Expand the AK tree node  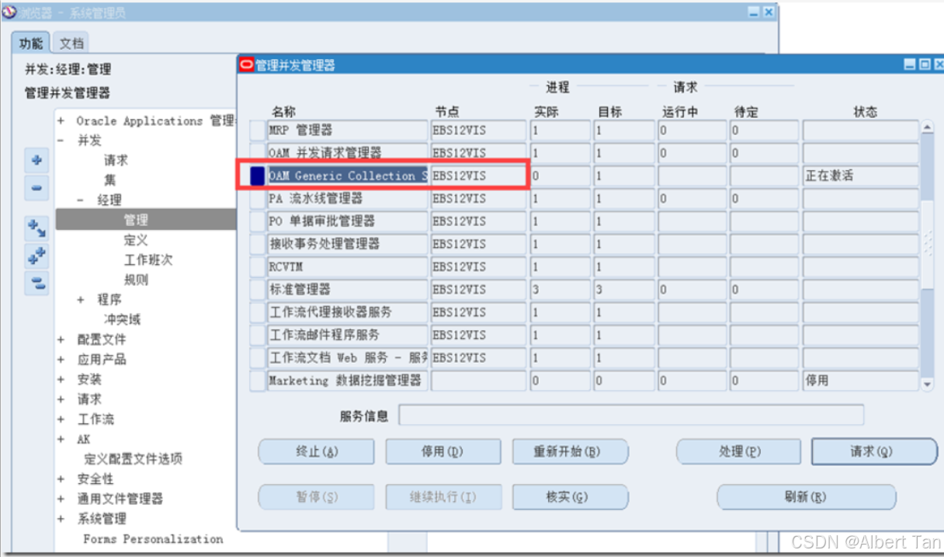tap(61, 440)
